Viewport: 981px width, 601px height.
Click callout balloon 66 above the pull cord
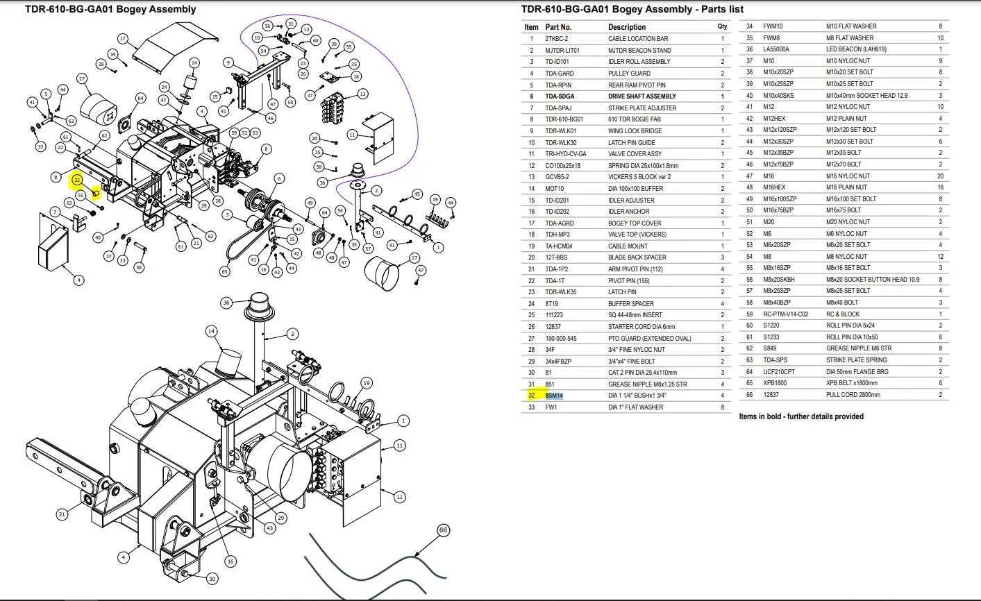tap(443, 530)
